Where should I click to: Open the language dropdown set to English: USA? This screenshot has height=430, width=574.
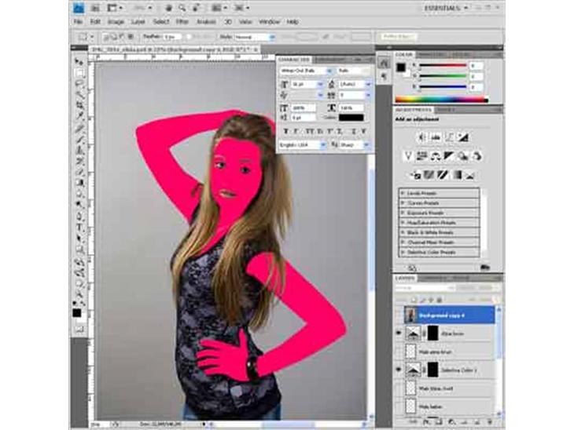click(301, 145)
